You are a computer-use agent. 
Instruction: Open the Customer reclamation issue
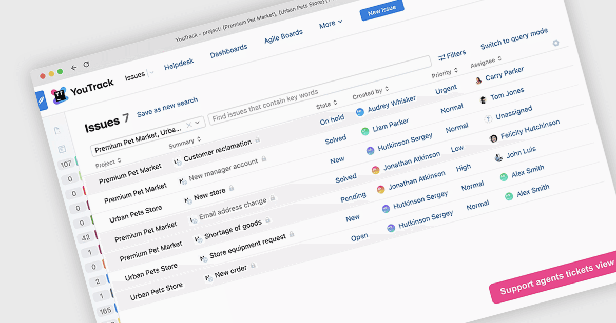click(218, 150)
